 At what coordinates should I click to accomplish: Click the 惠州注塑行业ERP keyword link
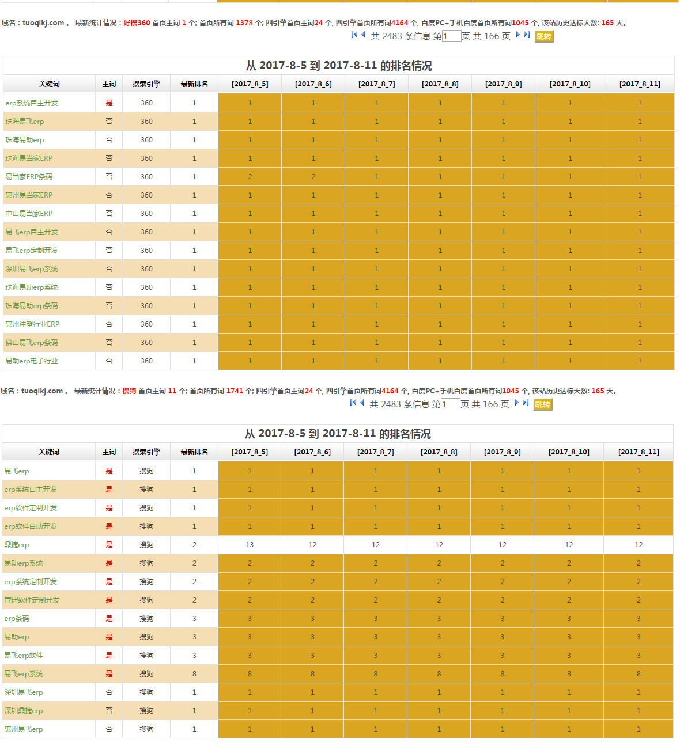pos(32,324)
